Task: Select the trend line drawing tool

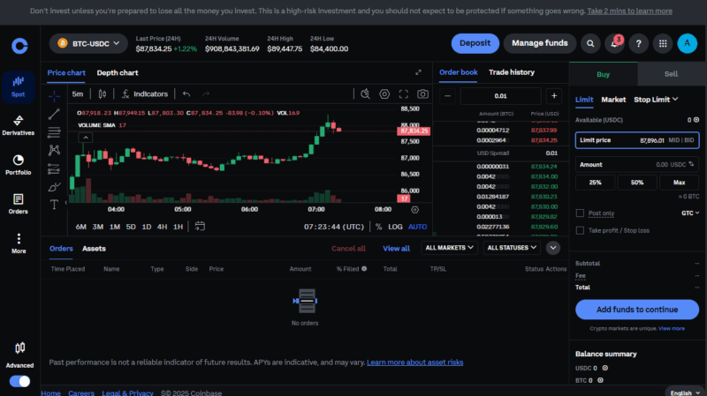Action: (55, 114)
